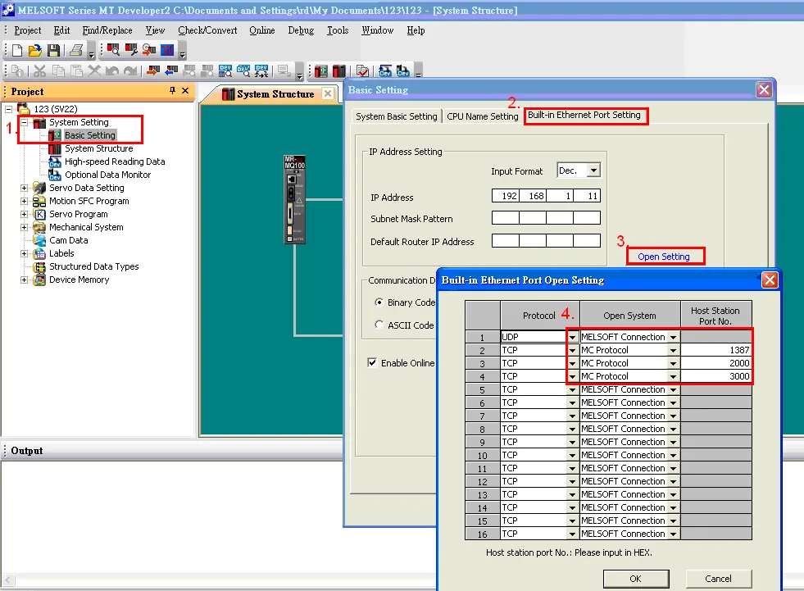Open the Dev batch monitor icon
The height and width of the screenshot is (591, 804).
[225, 70]
